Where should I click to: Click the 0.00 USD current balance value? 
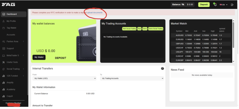pyautogui.click(x=90, y=94)
